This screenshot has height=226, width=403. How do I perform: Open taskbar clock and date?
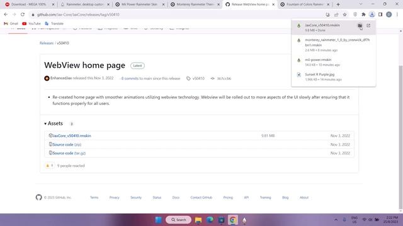coord(392,220)
